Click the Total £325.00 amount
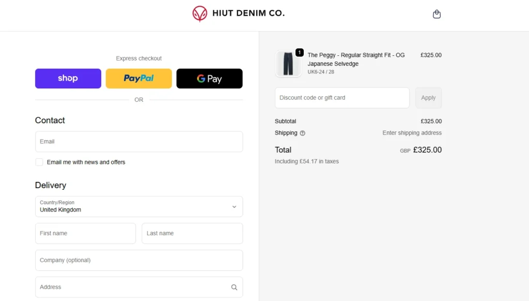Screen dimensions: 529x301 point(428,150)
